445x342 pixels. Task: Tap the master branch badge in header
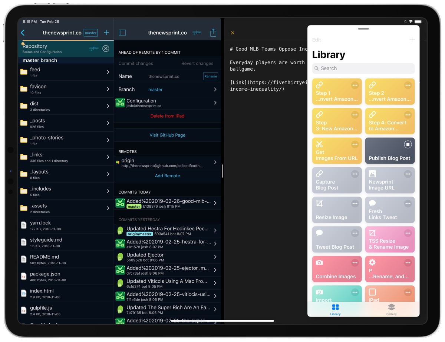[91, 33]
